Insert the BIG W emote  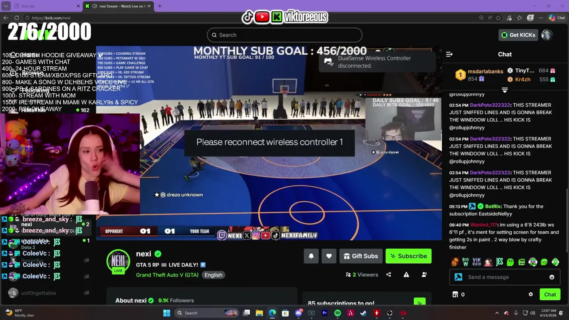point(465,262)
